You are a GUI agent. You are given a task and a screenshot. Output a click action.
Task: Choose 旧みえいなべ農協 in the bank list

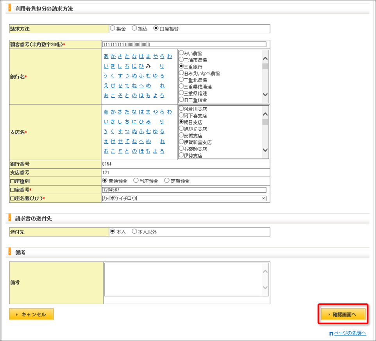click(x=181, y=73)
